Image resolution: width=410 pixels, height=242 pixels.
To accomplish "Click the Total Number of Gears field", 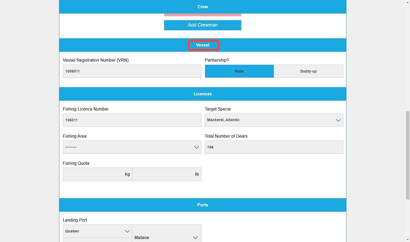I will [274, 147].
